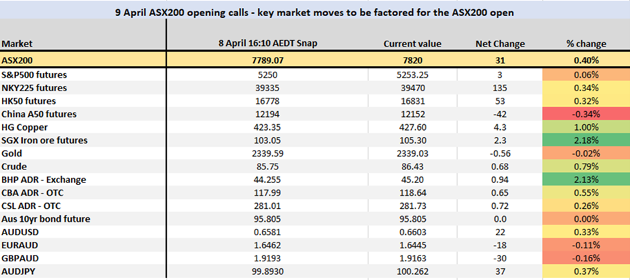Select the ASX200 0.40% change cell
This screenshot has width=630, height=280.
click(x=585, y=60)
